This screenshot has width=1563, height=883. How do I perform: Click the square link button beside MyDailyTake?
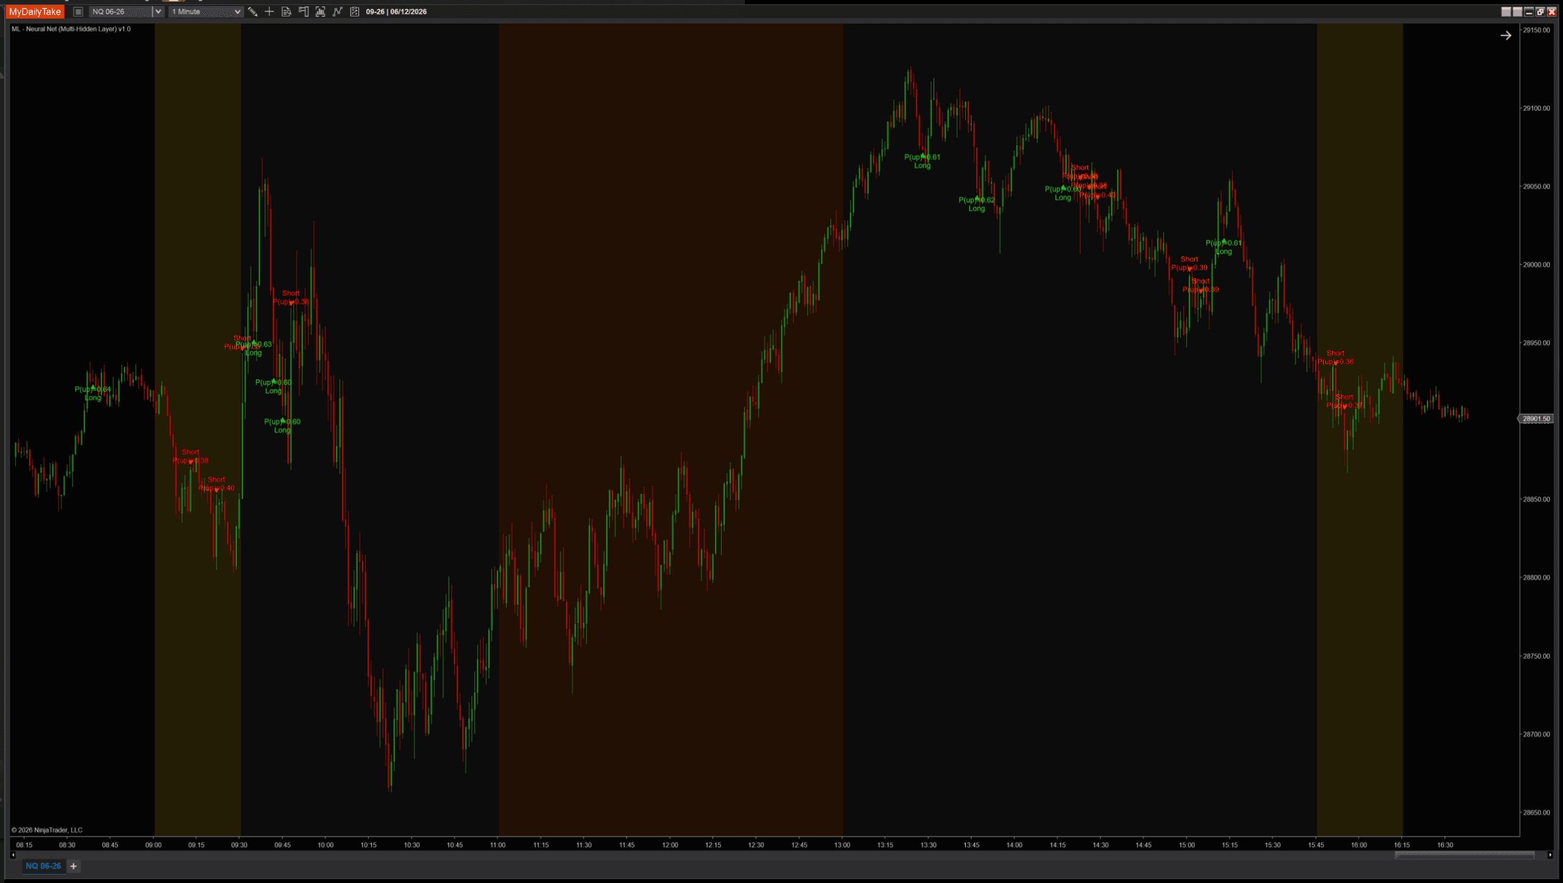[78, 12]
